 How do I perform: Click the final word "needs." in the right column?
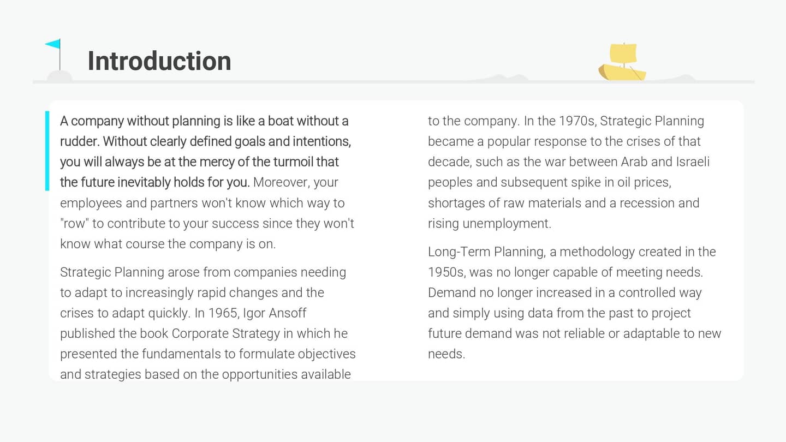click(x=446, y=354)
